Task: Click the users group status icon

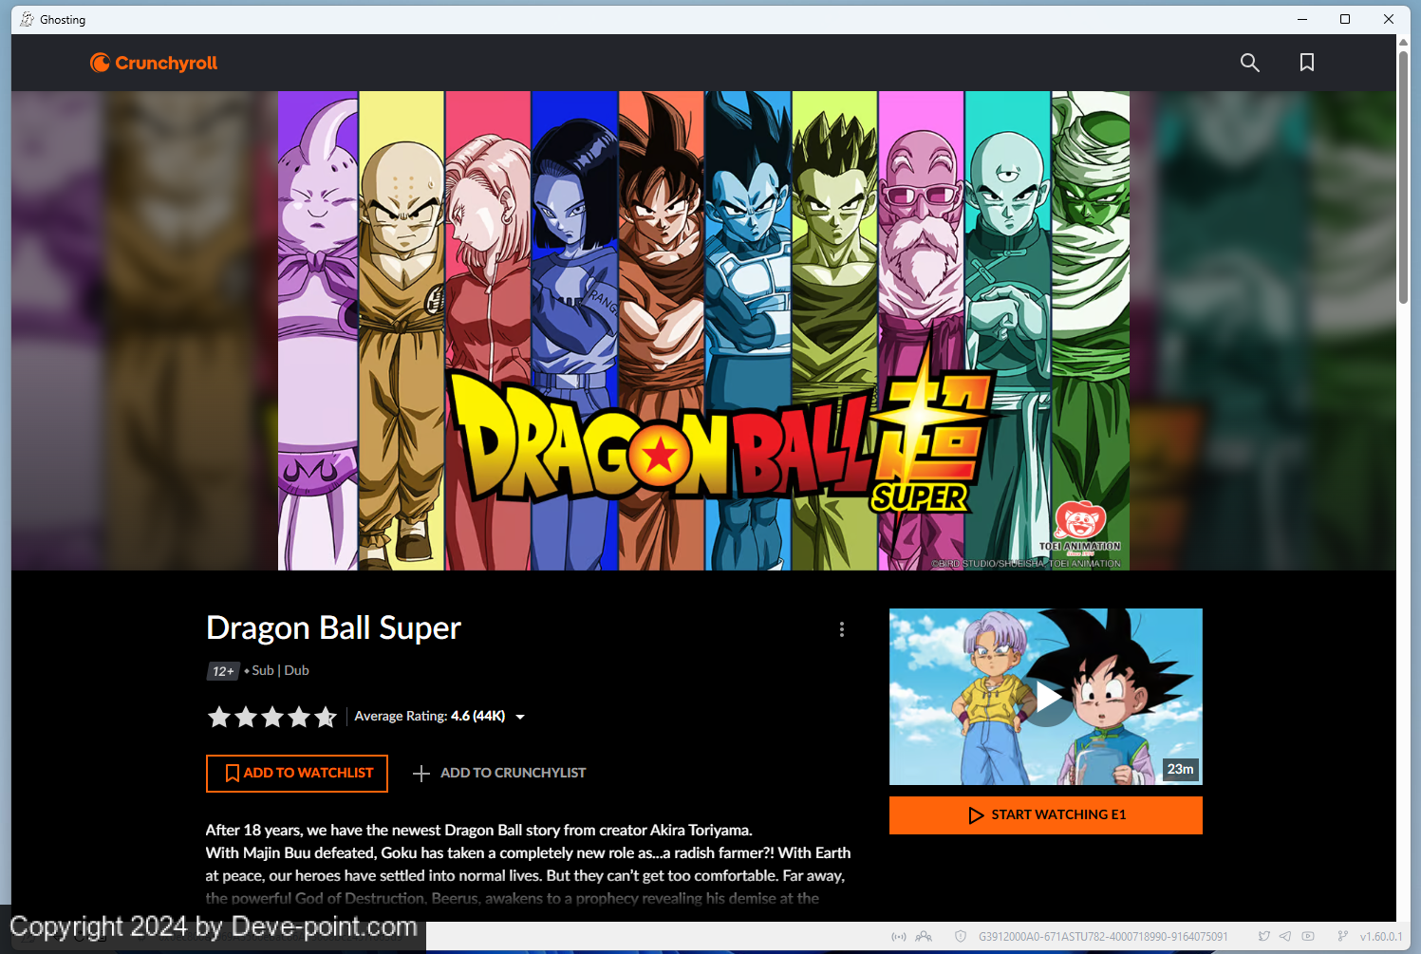Action: (x=924, y=936)
